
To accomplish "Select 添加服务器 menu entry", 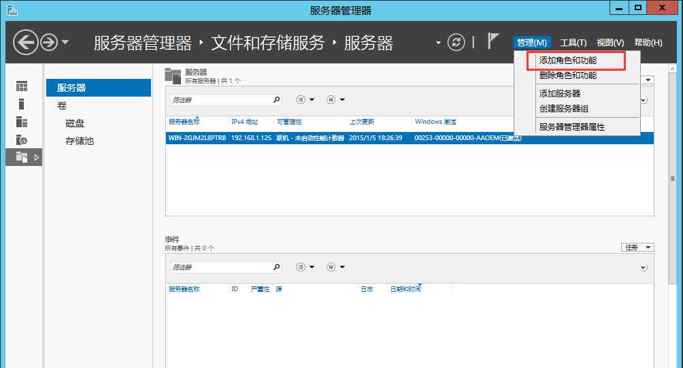I will pos(560,94).
